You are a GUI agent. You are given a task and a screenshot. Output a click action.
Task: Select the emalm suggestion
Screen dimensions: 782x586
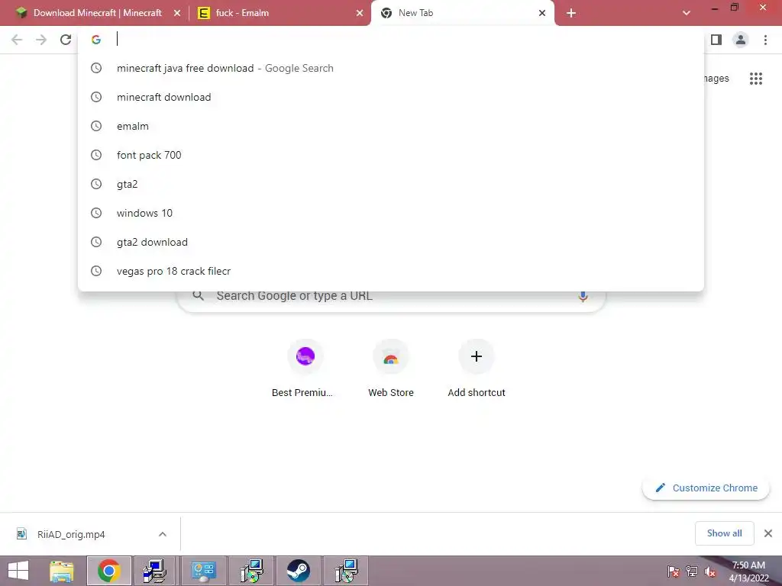(390, 126)
